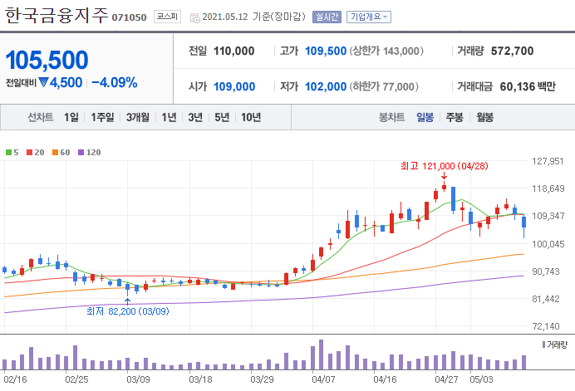The height and width of the screenshot is (391, 575).
Task: Click the 시가 value 109,000
Action: pyautogui.click(x=234, y=87)
